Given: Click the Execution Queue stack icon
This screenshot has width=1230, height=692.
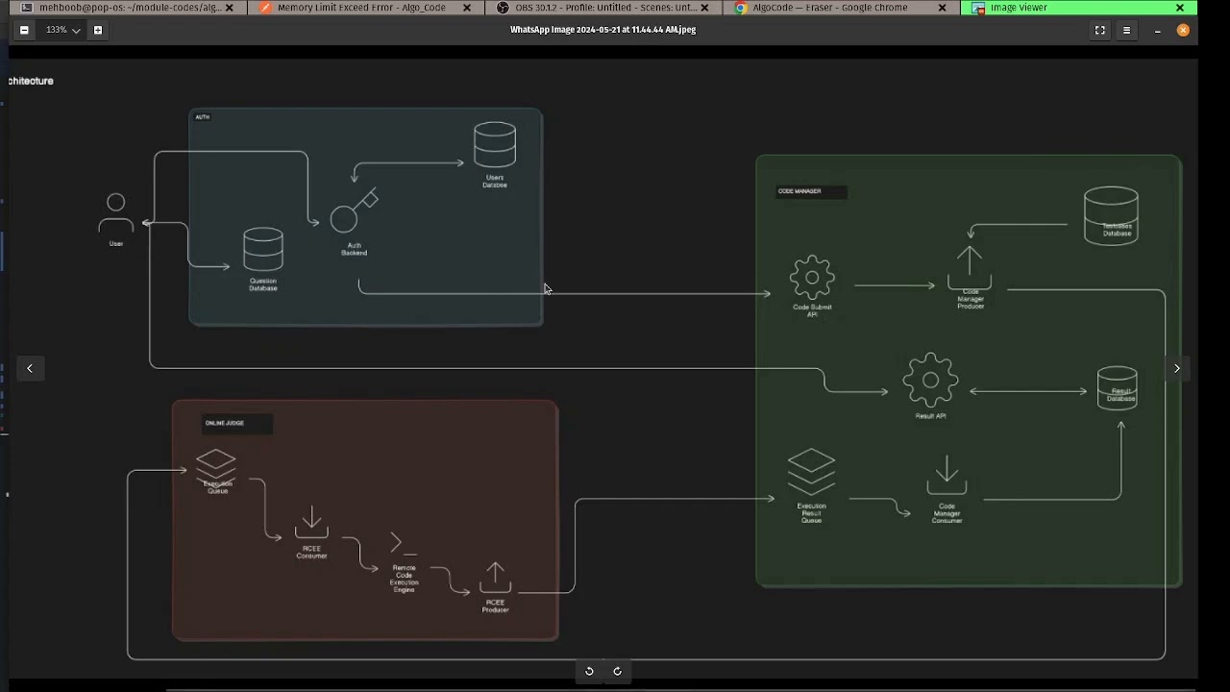Looking at the screenshot, I should coord(216,468).
